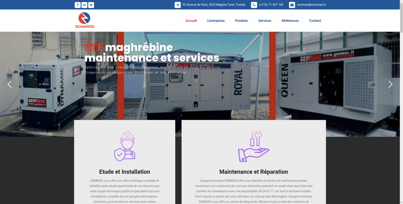Go to previous slide with left arrow
Screen dimensions: 403x204
(9, 84)
